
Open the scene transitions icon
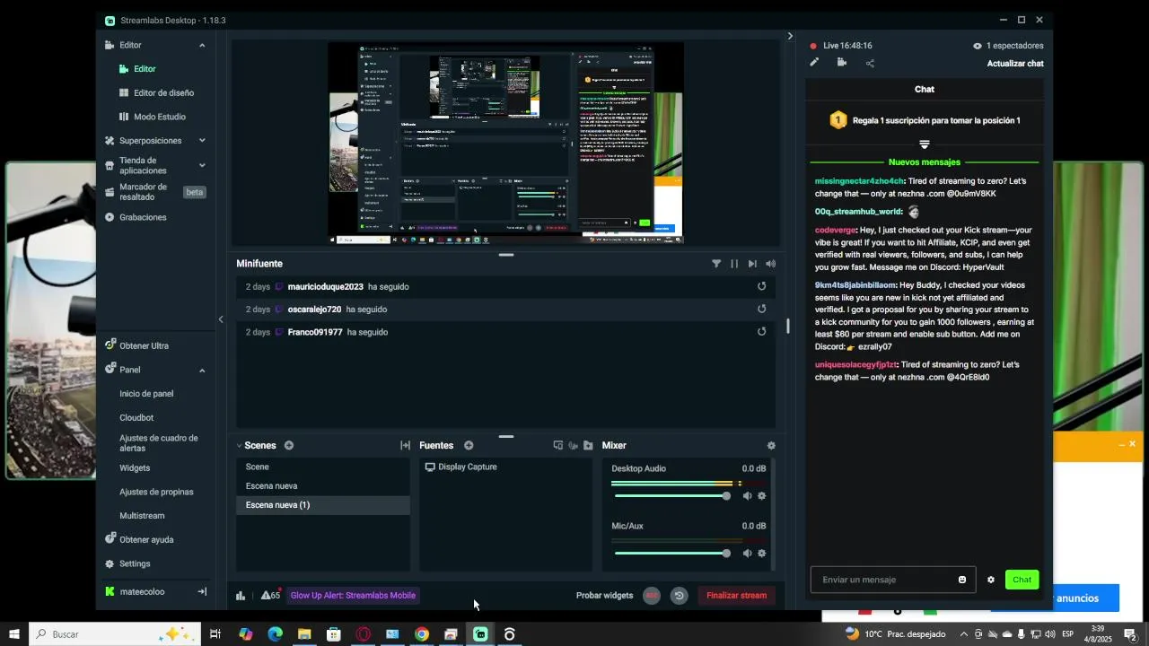click(405, 446)
